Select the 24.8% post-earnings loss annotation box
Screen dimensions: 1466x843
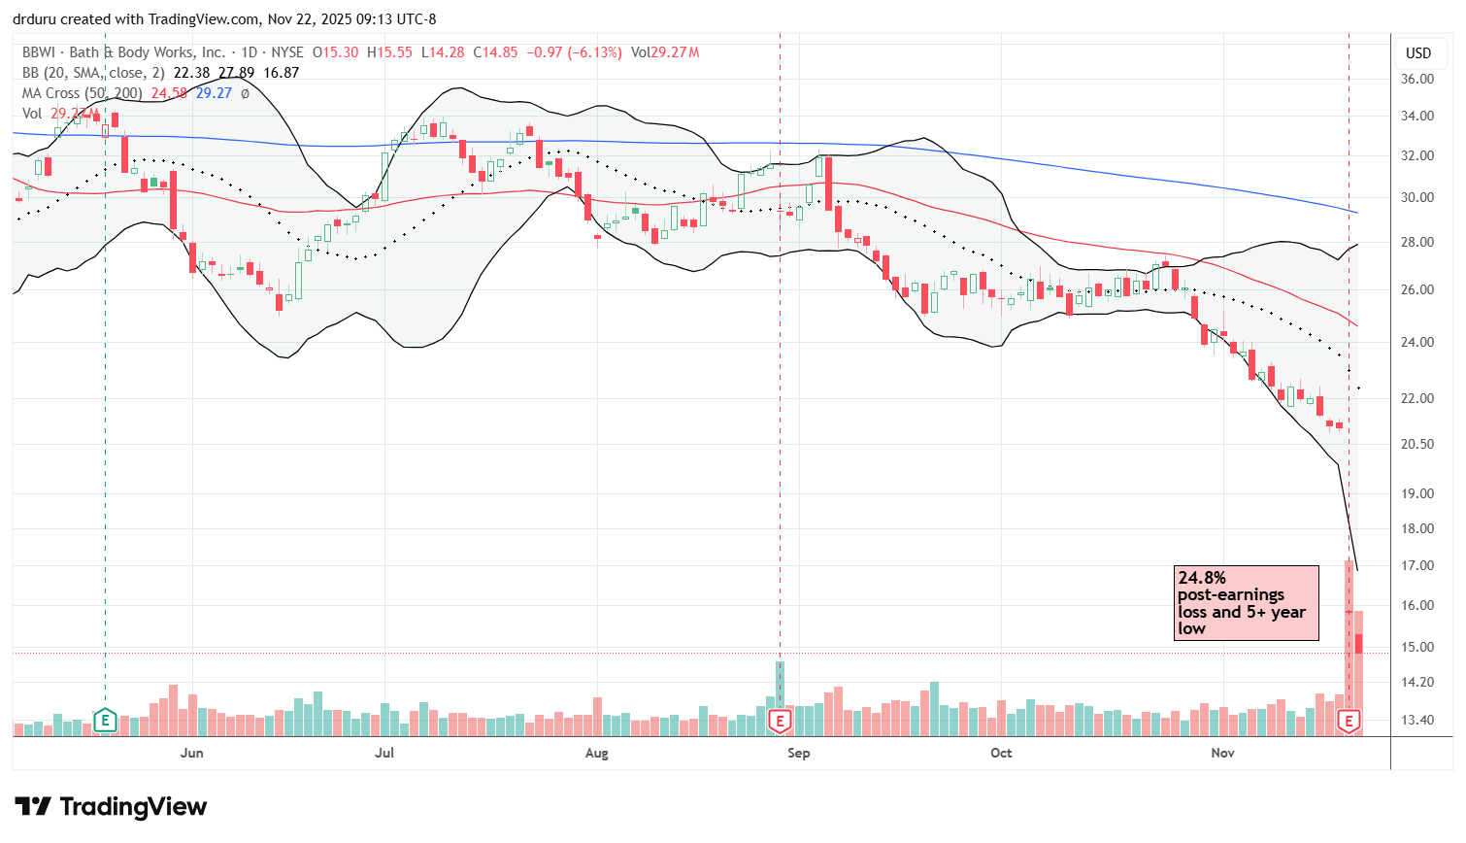1246,603
